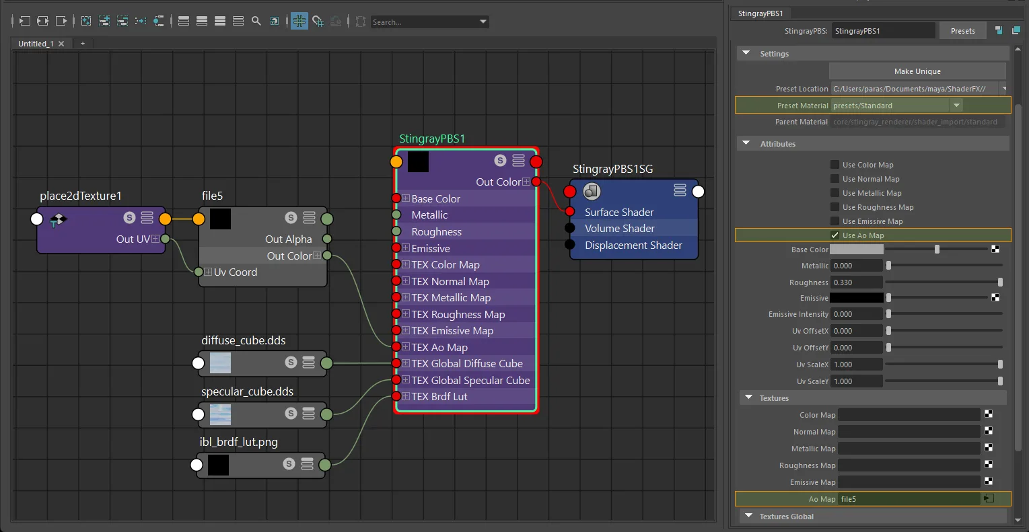This screenshot has height=532, width=1029.
Task: Add a new tab with the plus button
Action: (x=83, y=43)
